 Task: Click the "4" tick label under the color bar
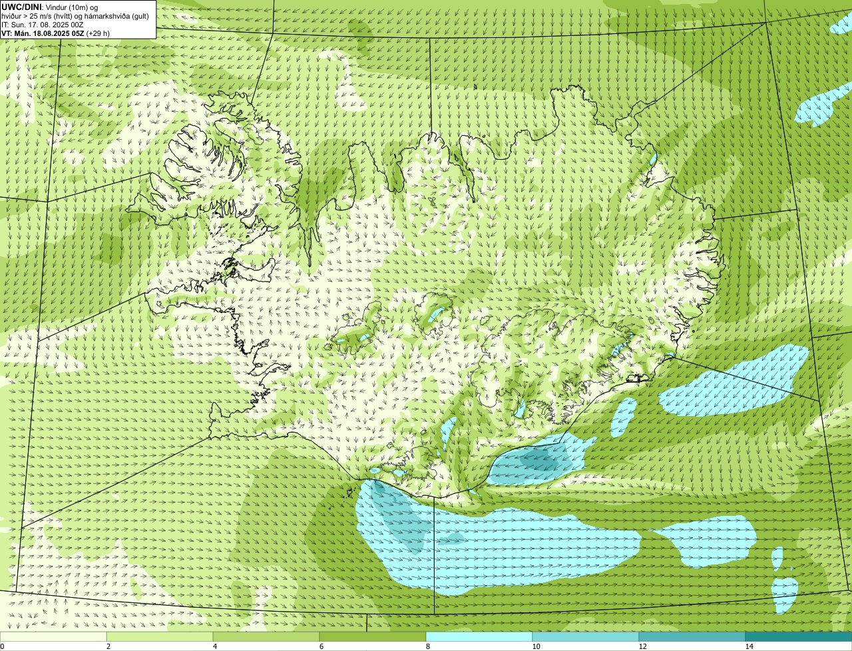pos(214,646)
